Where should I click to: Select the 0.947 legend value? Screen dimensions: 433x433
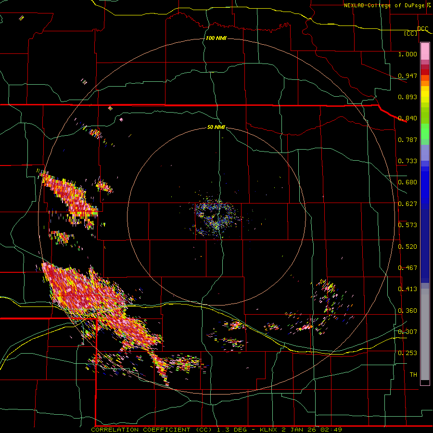coord(408,76)
